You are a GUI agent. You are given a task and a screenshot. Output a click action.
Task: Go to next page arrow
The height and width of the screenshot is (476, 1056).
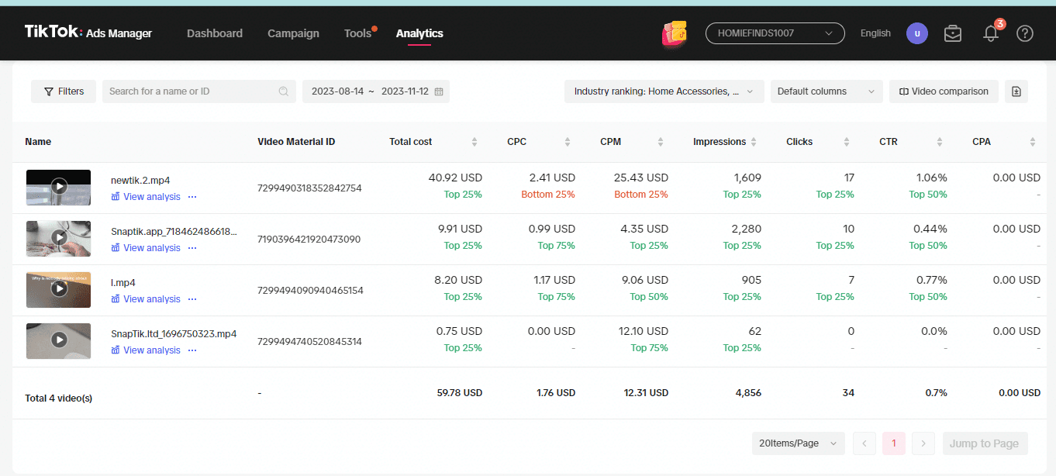[x=923, y=443]
